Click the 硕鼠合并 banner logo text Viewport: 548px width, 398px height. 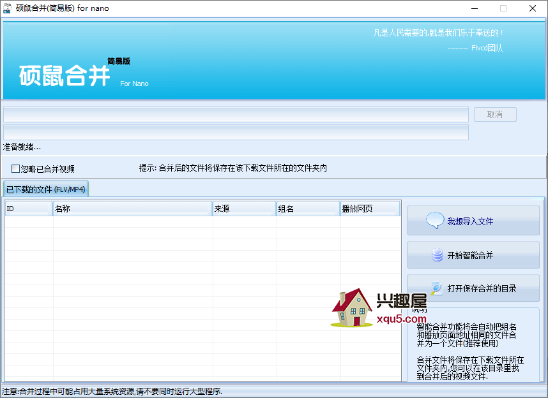(x=65, y=75)
